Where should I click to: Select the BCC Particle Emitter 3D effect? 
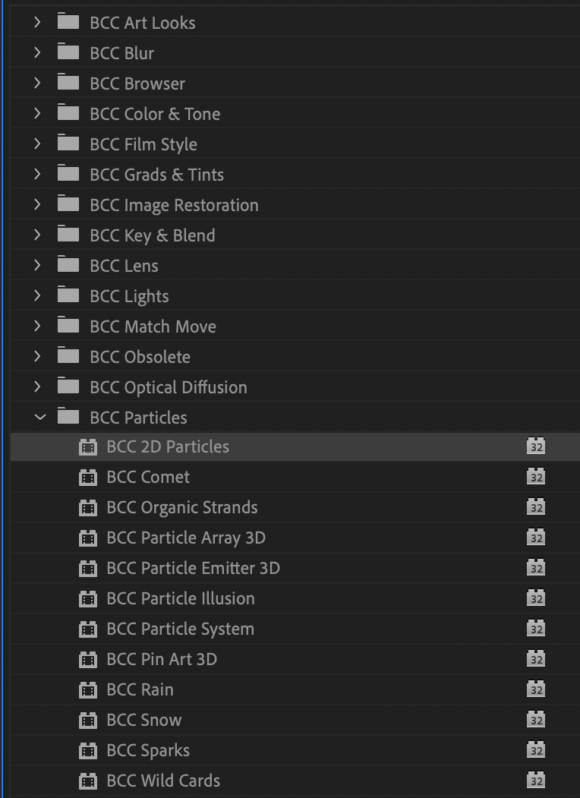coord(193,568)
